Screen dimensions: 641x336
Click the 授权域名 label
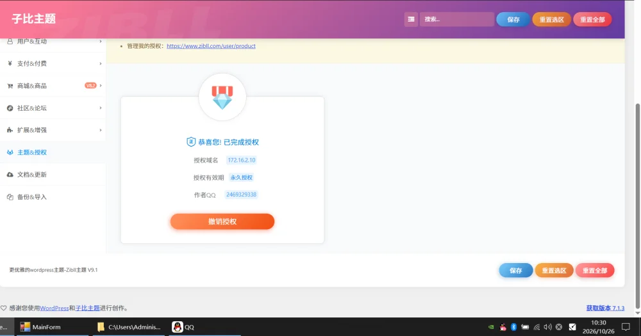click(x=206, y=160)
